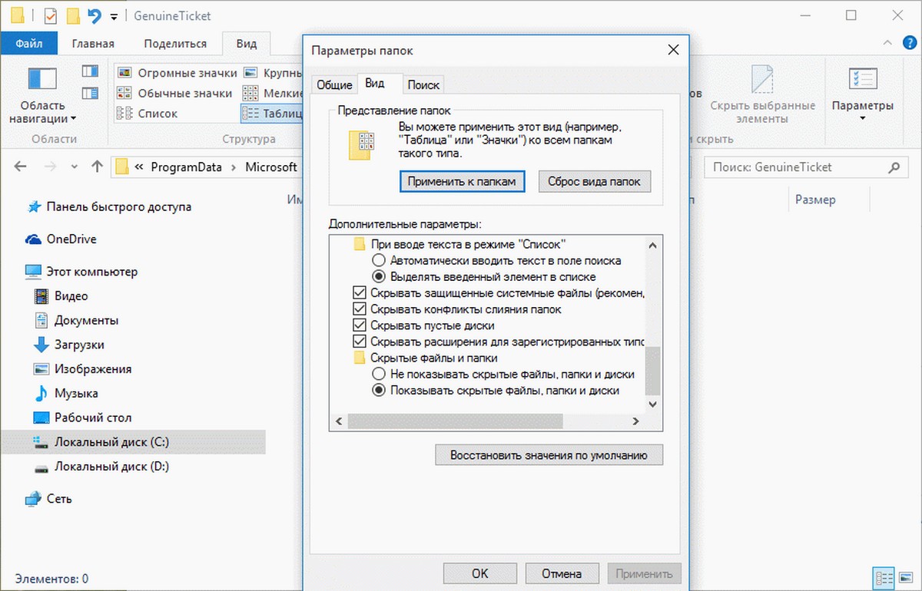Click Восстановить значения по умолчанию button
The width and height of the screenshot is (922, 591).
point(549,455)
